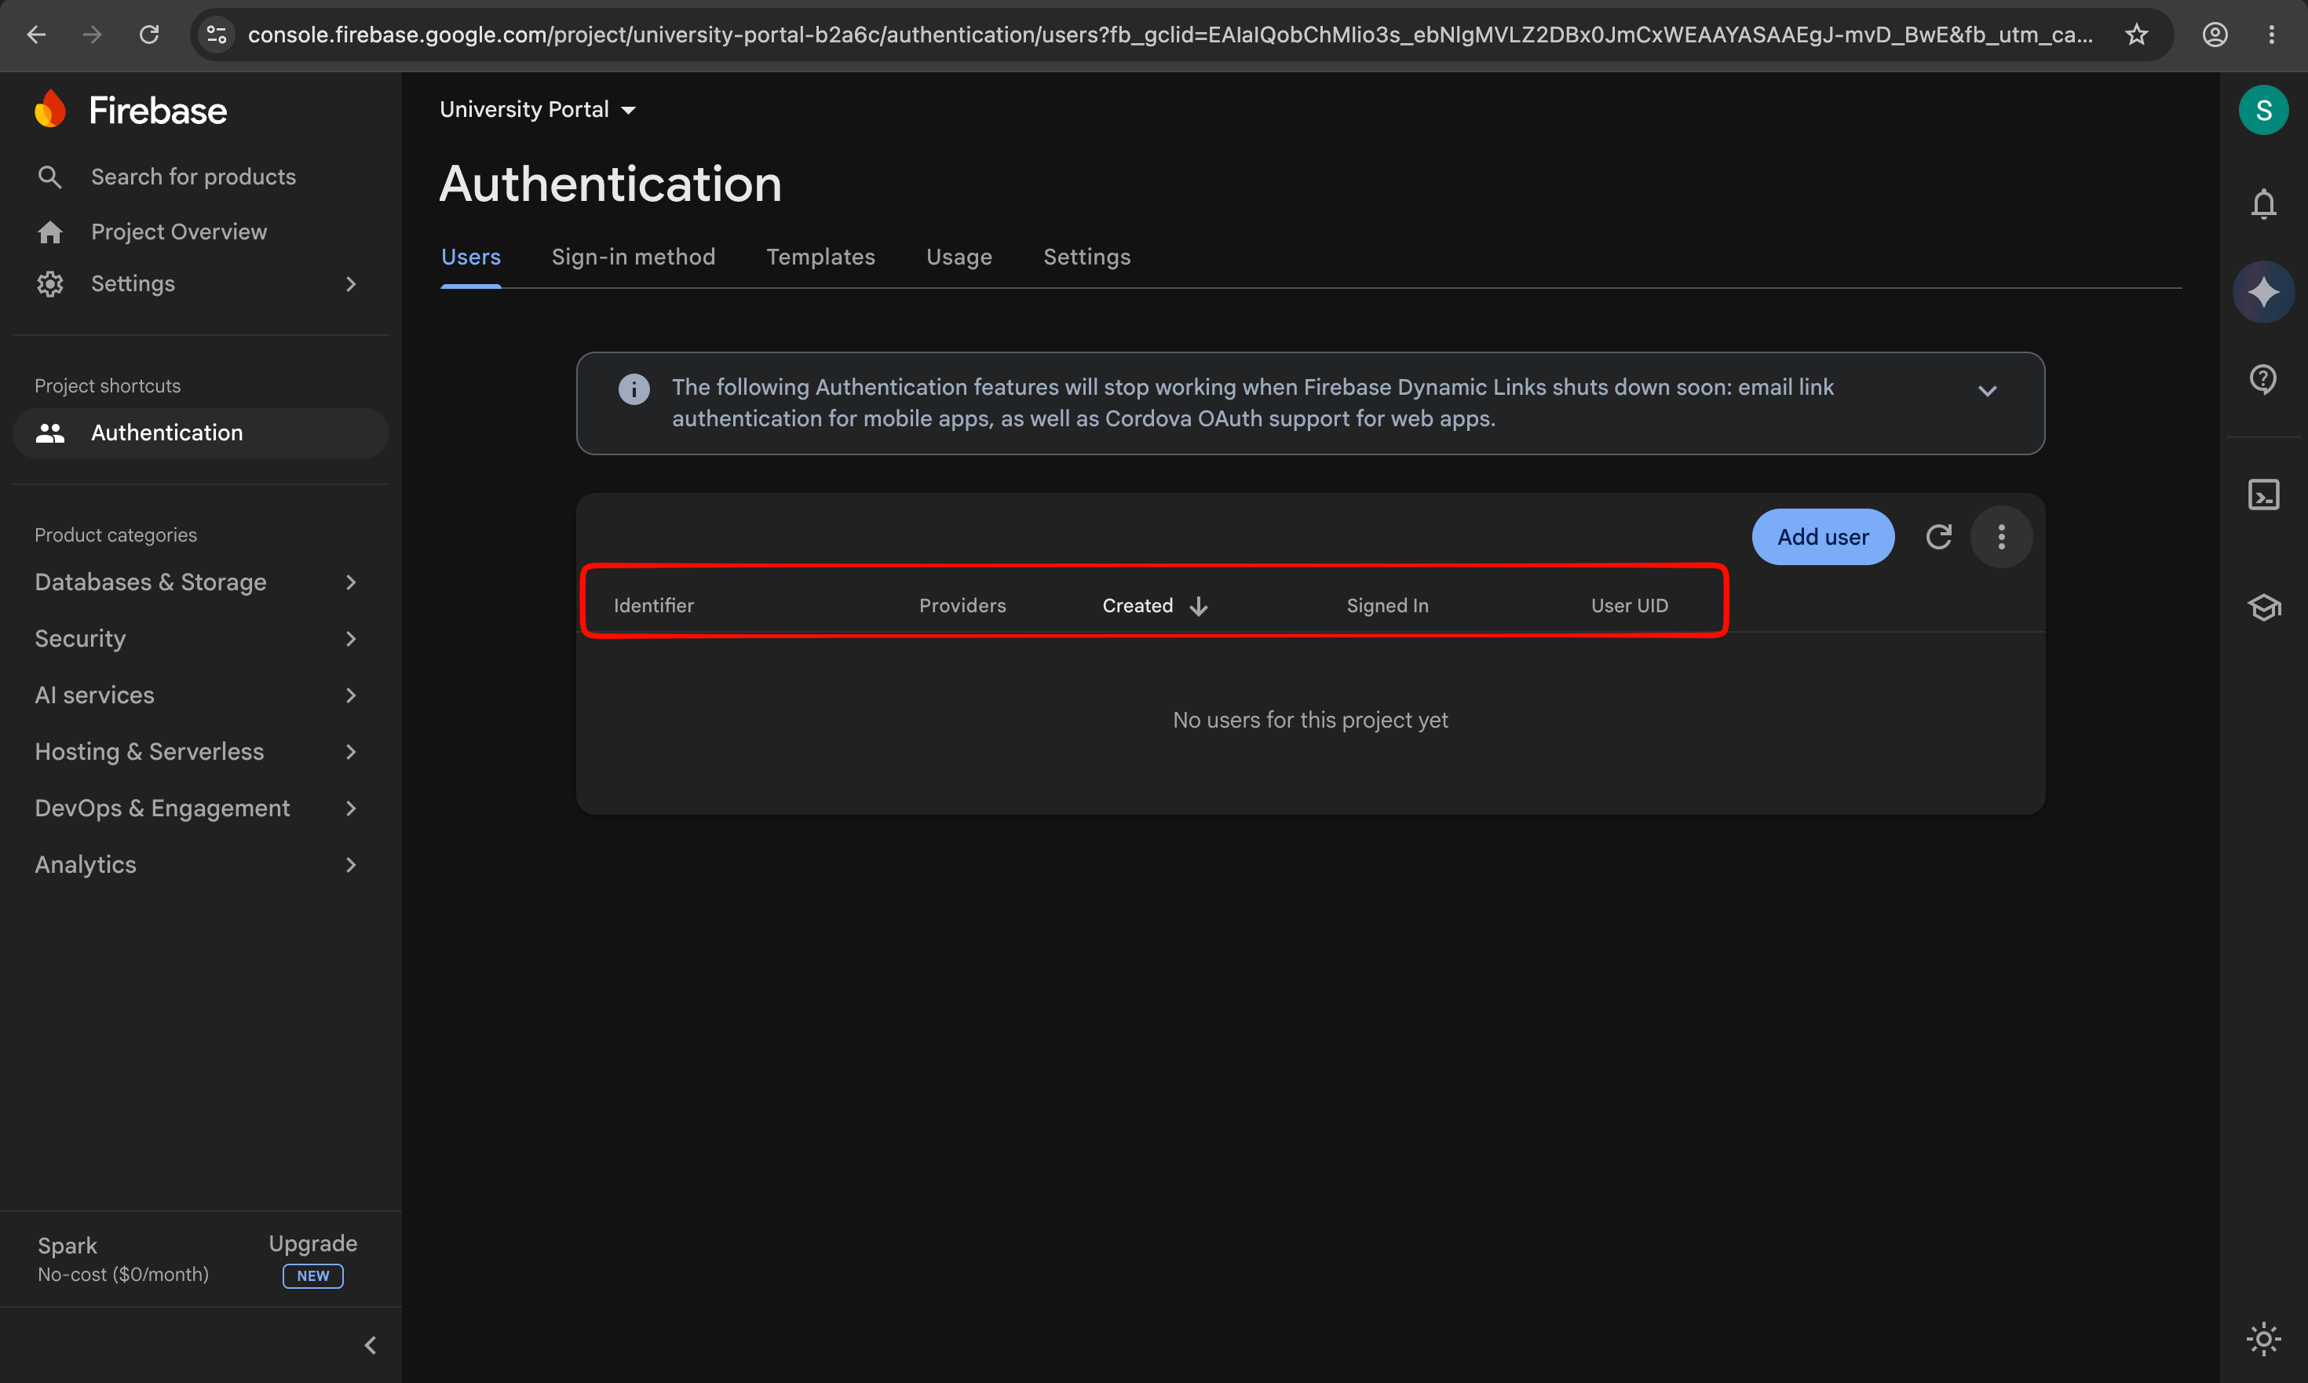This screenshot has height=1383, width=2308.
Task: Open the notifications bell
Action: [x=2263, y=203]
